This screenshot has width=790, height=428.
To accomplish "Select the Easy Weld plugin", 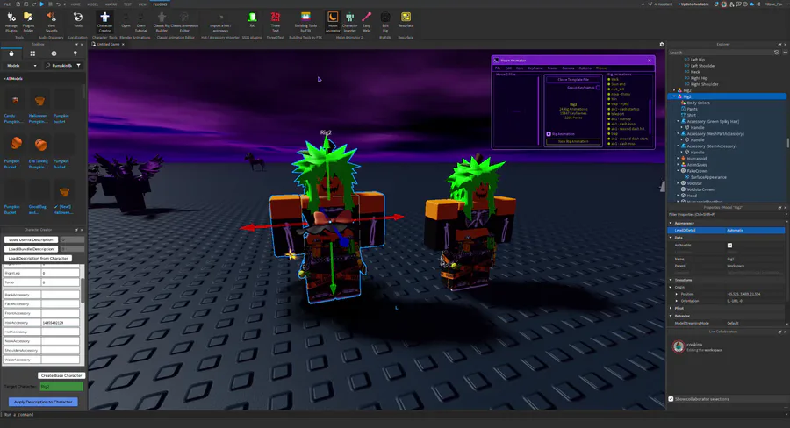I will (366, 22).
